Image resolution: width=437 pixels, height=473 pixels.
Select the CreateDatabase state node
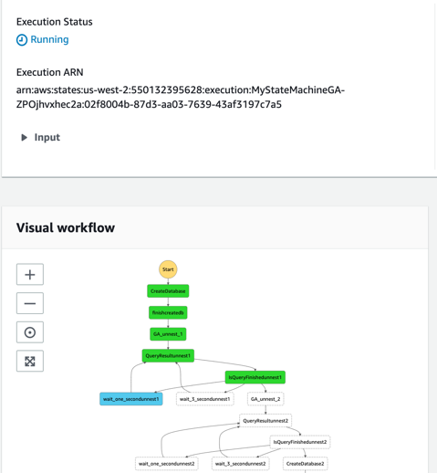coord(168,291)
